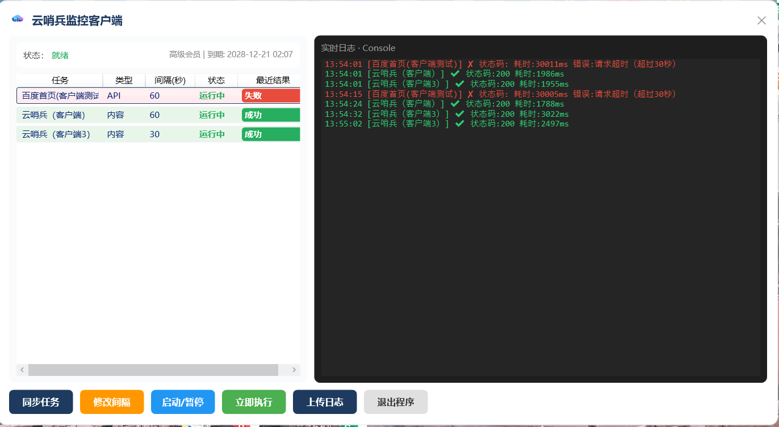Click the 修改间隔 button
This screenshot has width=779, height=427.
point(112,402)
